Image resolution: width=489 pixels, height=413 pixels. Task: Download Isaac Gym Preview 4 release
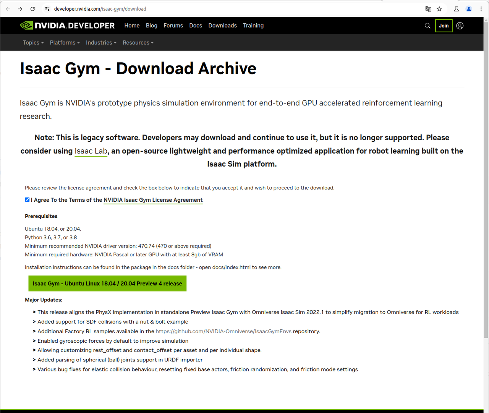pos(107,283)
